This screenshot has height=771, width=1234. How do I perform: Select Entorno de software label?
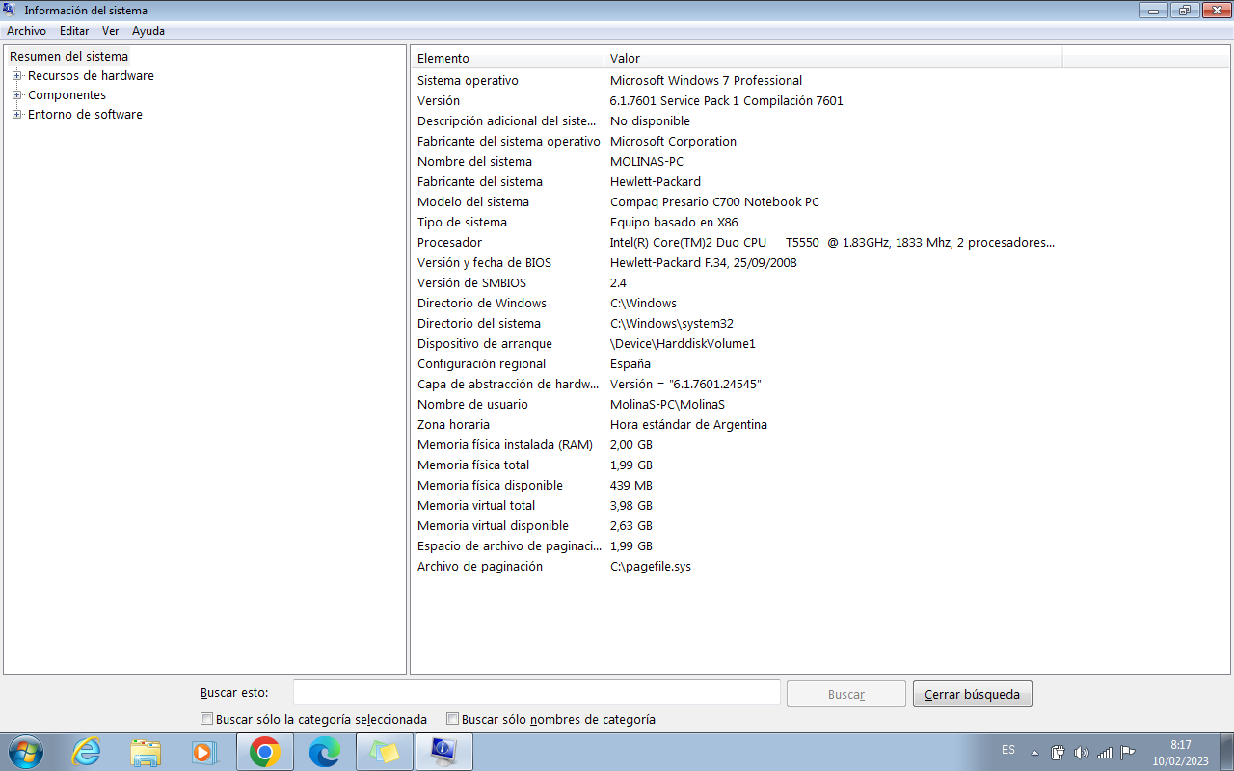[x=85, y=114]
